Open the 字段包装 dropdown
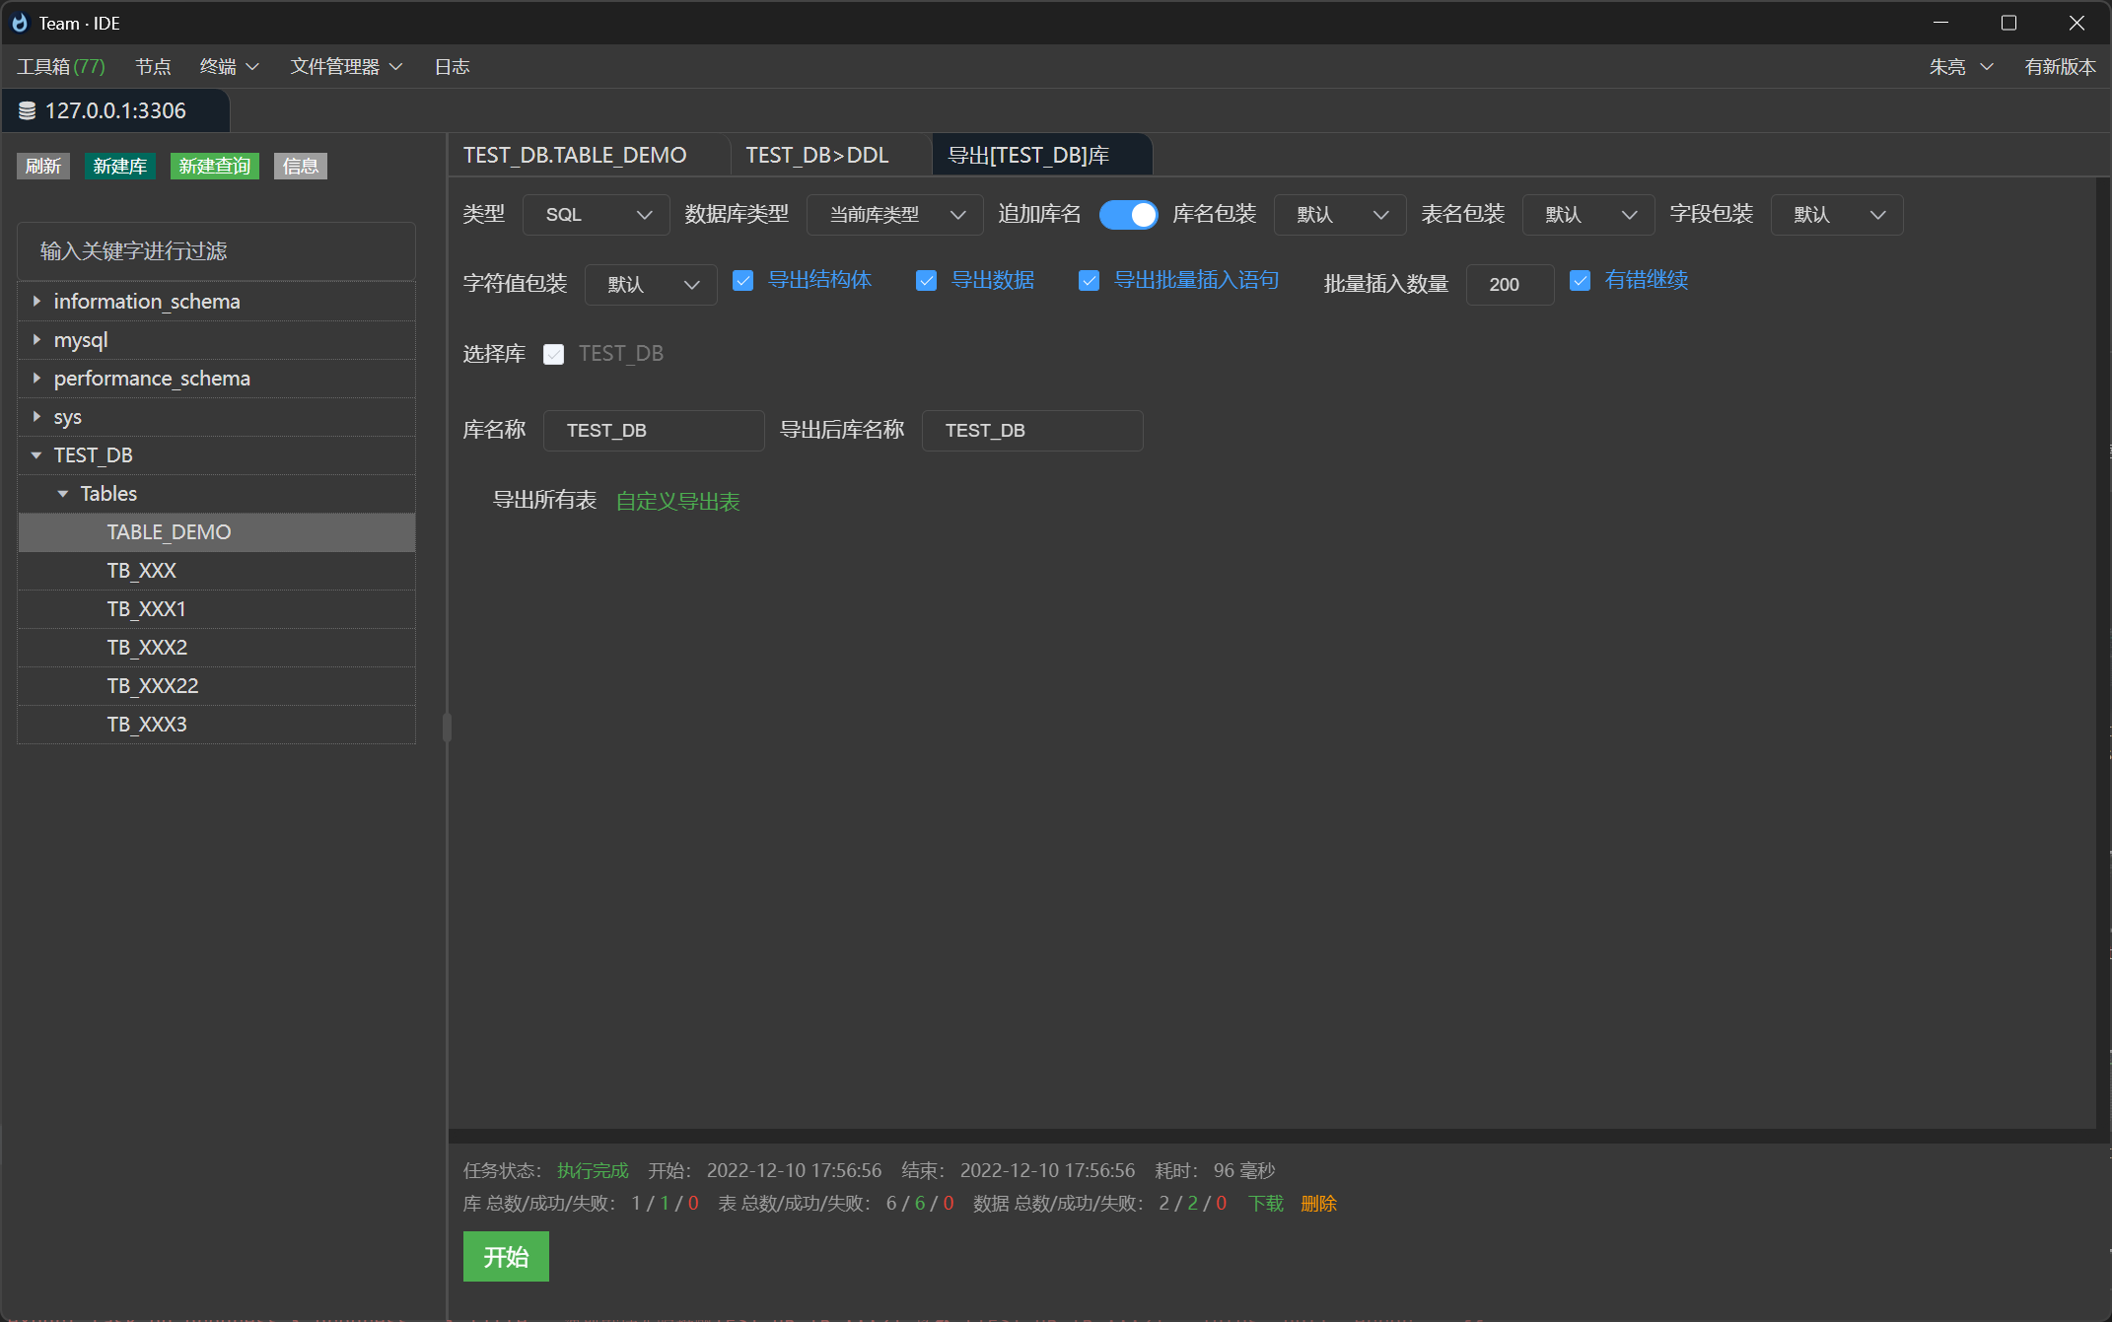The width and height of the screenshot is (2112, 1322). [1836, 214]
